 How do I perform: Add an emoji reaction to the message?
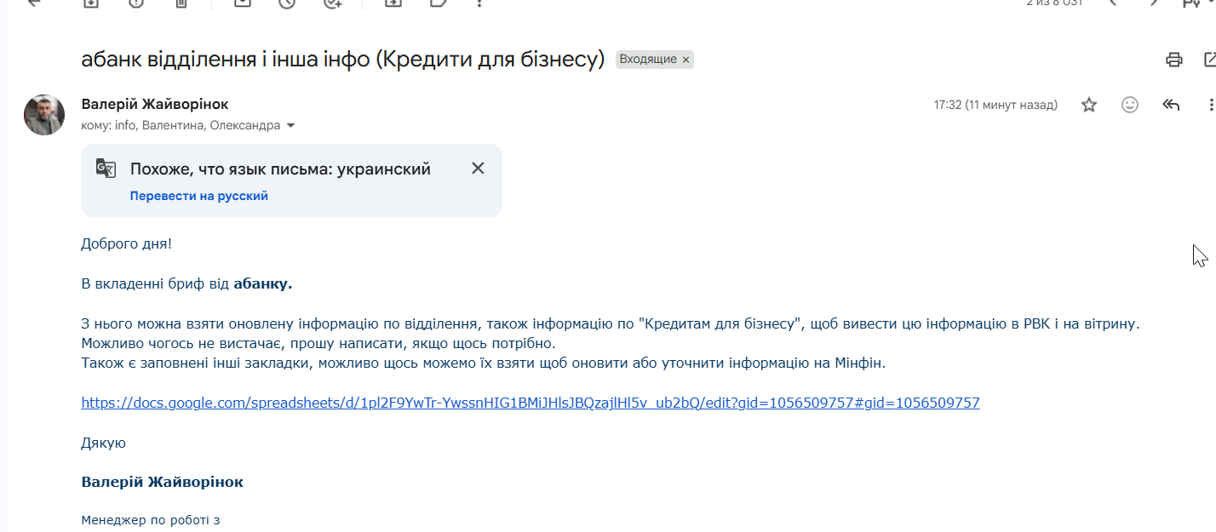click(1130, 106)
